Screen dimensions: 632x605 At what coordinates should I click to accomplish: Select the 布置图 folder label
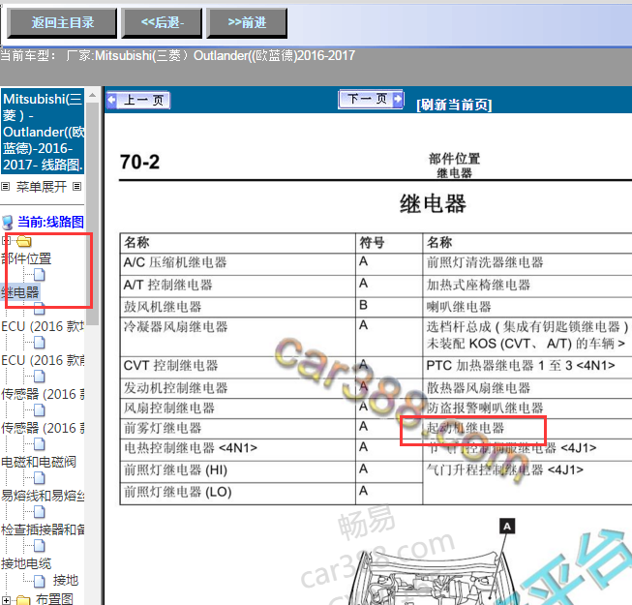(x=54, y=598)
